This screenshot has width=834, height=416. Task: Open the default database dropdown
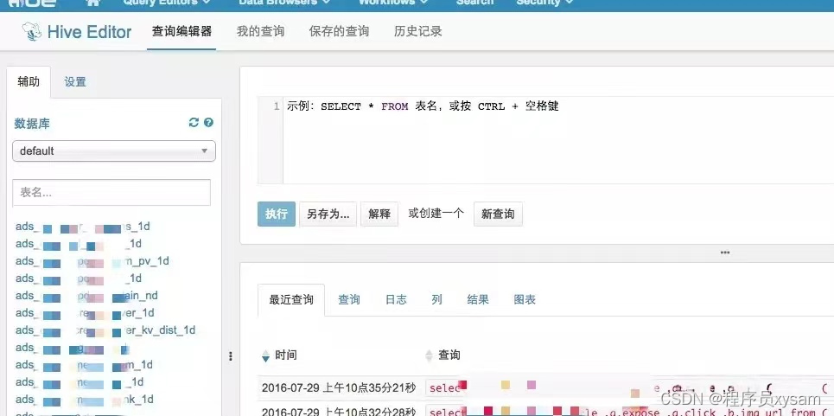(114, 151)
